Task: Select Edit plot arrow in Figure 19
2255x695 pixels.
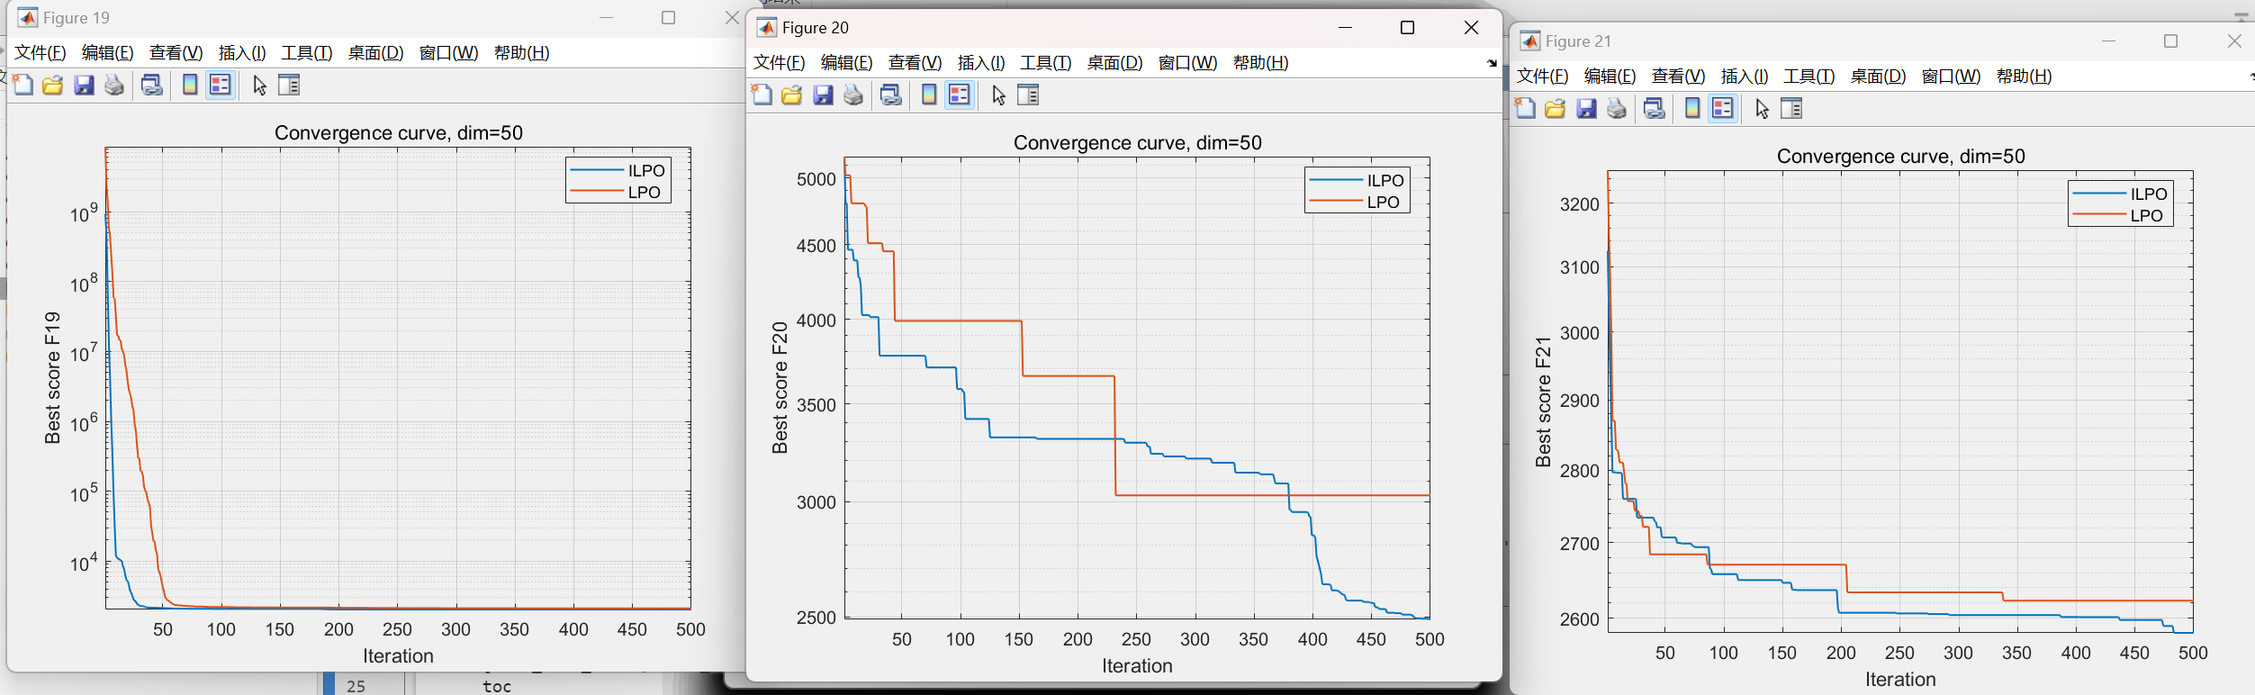Action: [259, 85]
